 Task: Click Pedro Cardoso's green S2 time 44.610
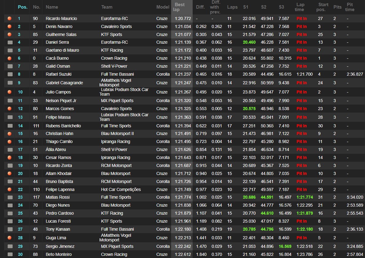point(267,213)
